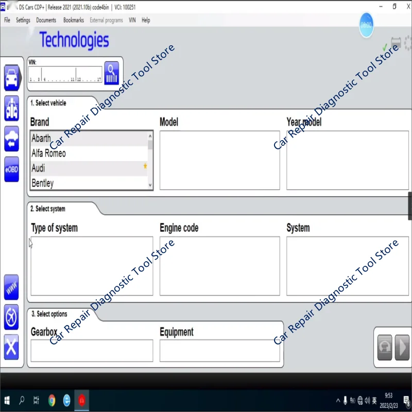Screen dimensions: 412x412
Task: Click the grey play arrow next button
Action: tap(402, 347)
